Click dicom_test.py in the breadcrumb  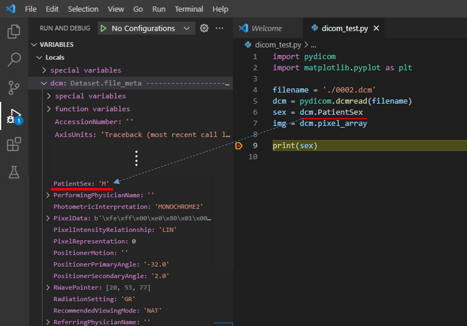tap(278, 45)
